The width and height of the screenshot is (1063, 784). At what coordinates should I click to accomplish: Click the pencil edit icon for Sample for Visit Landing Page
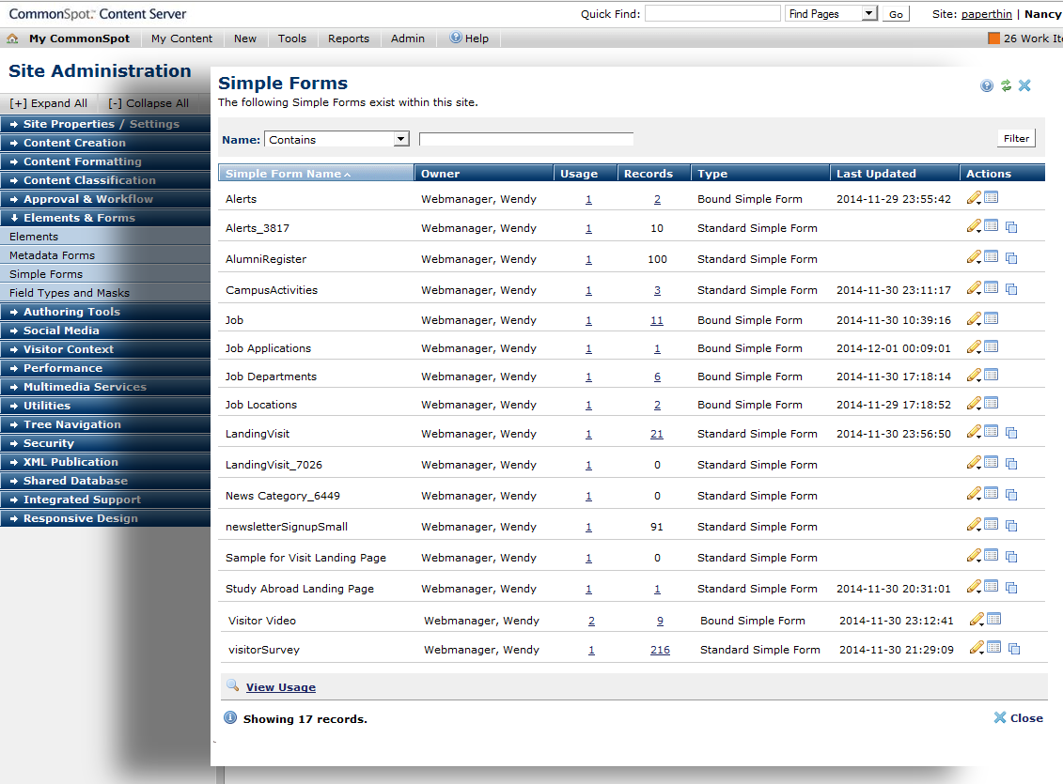(x=975, y=555)
